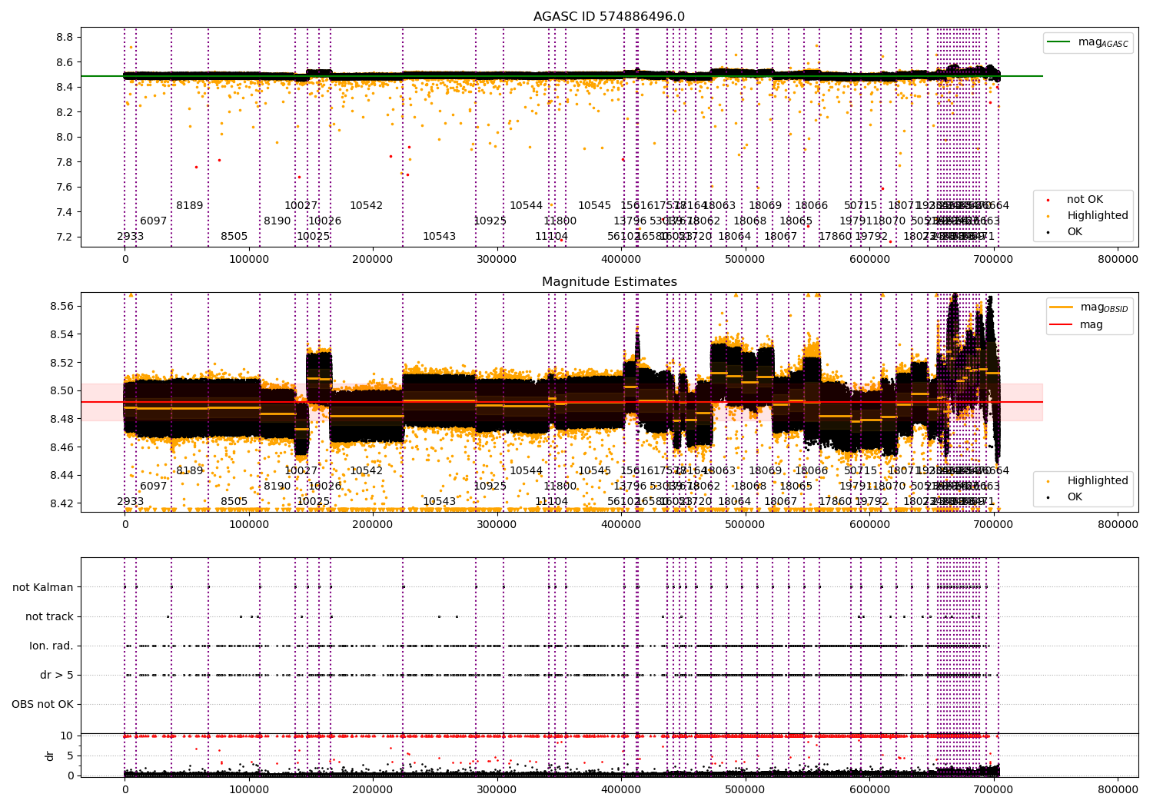The height and width of the screenshot is (807, 1153).
Task: Click the 800000 tick under the middle plot
Action: point(1117,525)
